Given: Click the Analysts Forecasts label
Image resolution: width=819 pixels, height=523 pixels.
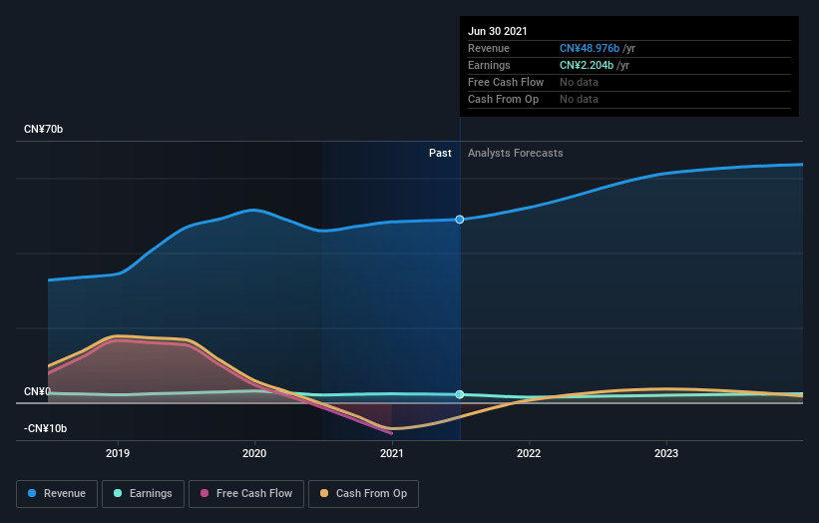Looking at the screenshot, I should (516, 153).
